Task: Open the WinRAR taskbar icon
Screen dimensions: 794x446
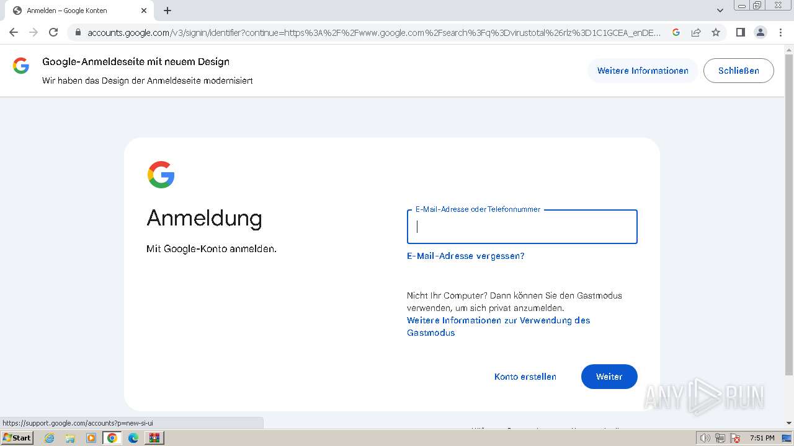Action: [x=154, y=438]
